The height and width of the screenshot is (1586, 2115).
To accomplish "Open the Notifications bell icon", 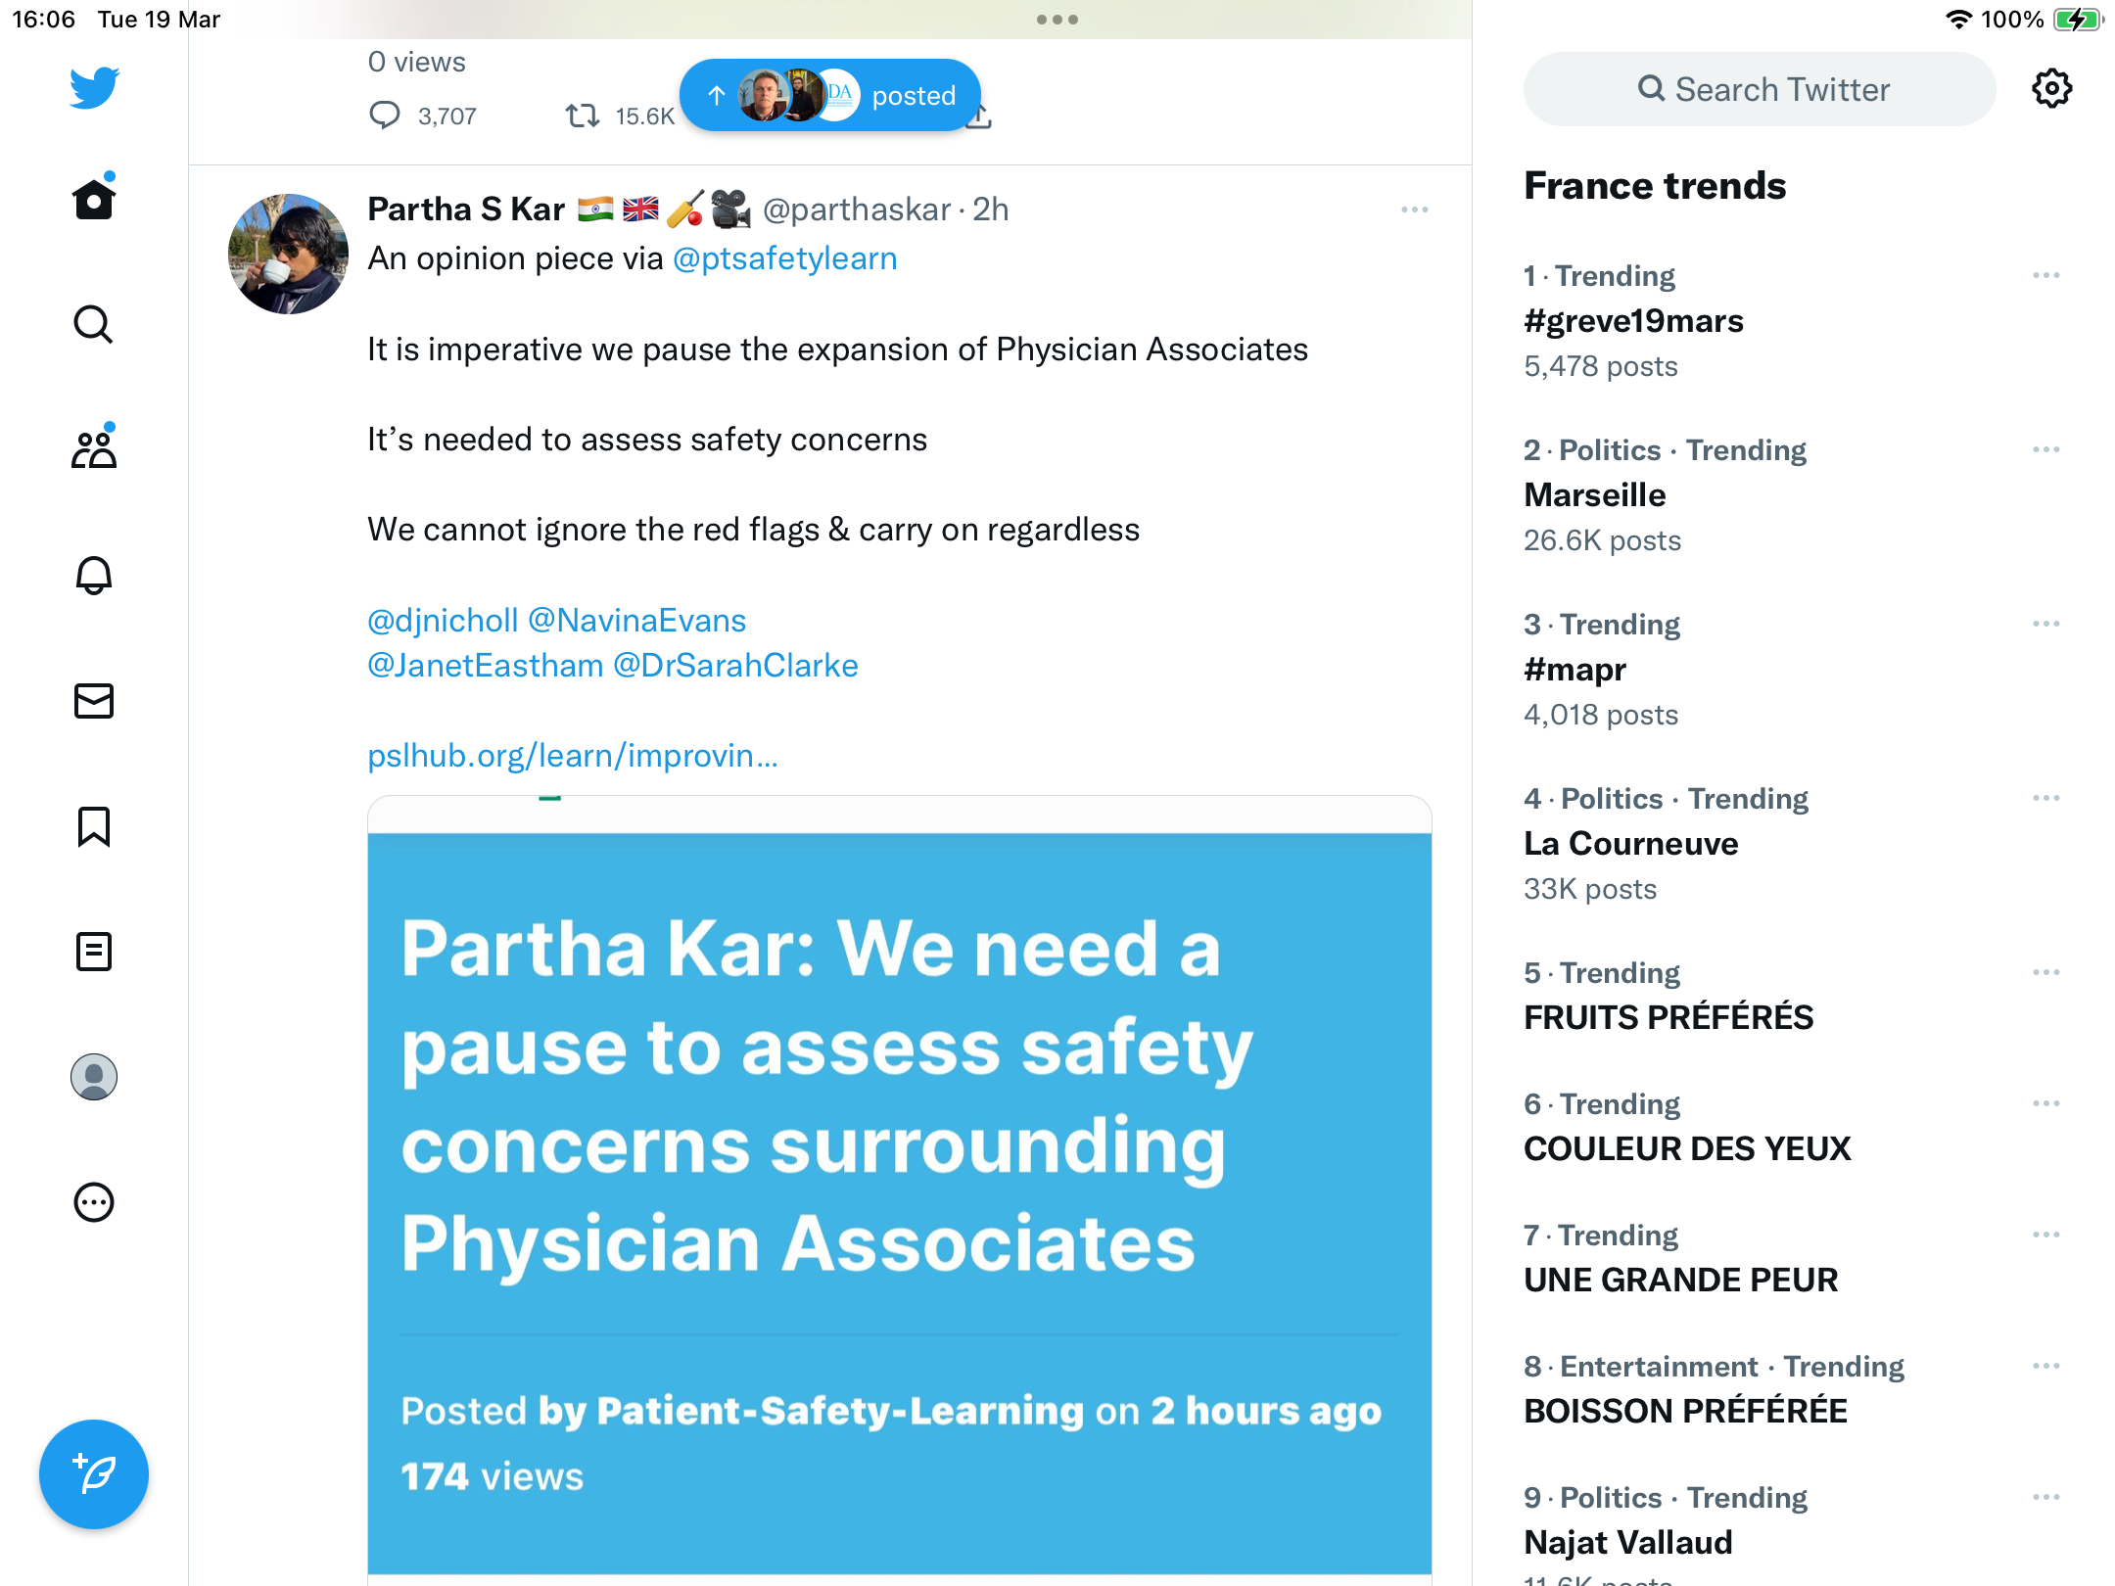I will (x=94, y=575).
